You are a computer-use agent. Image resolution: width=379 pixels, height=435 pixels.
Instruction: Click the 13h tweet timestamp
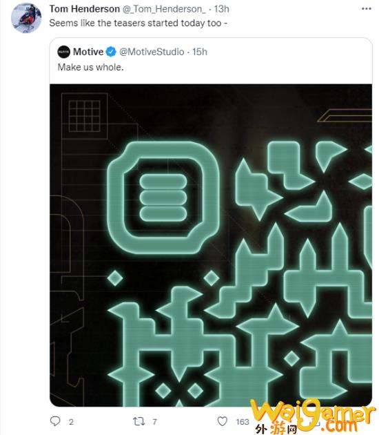(x=221, y=9)
